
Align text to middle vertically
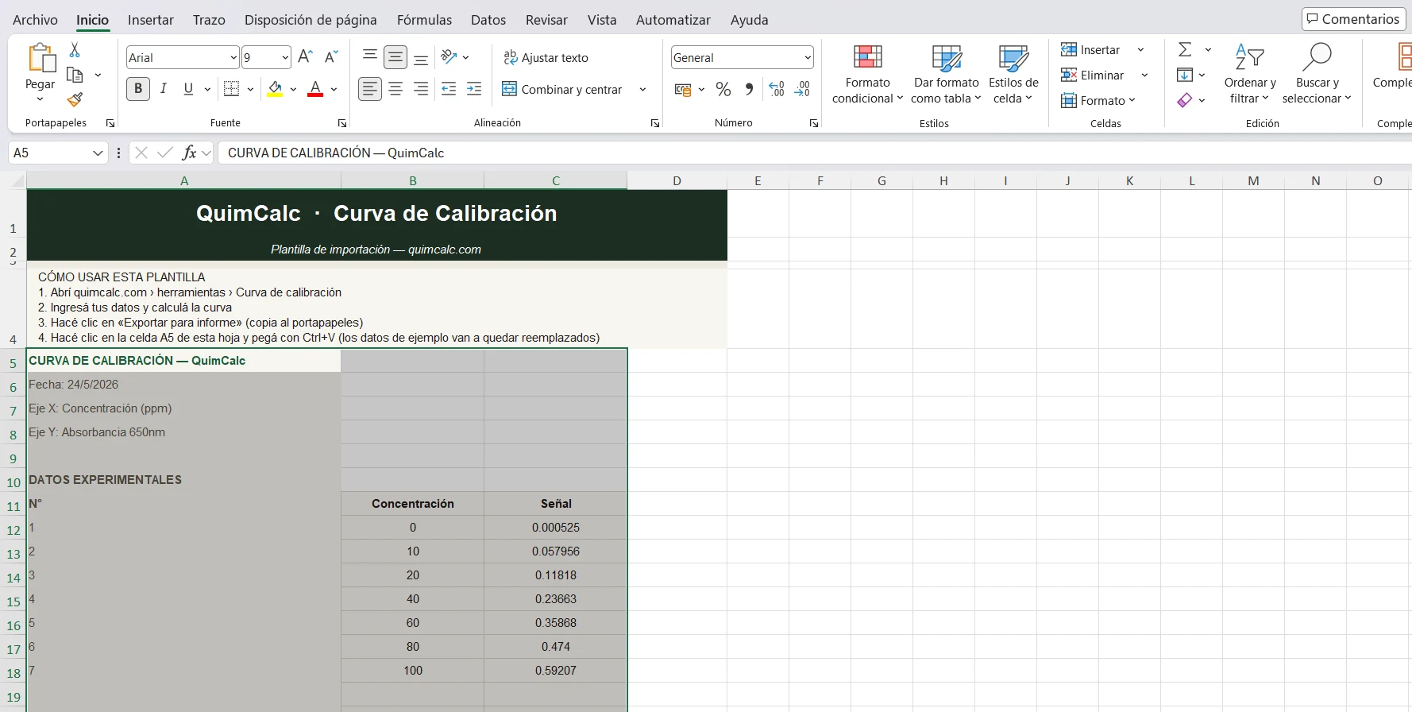coord(395,56)
